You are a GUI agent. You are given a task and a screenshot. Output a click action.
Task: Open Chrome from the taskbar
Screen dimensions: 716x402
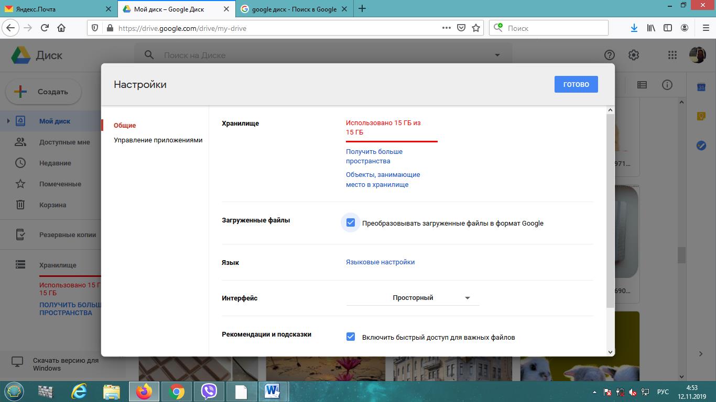pyautogui.click(x=177, y=392)
